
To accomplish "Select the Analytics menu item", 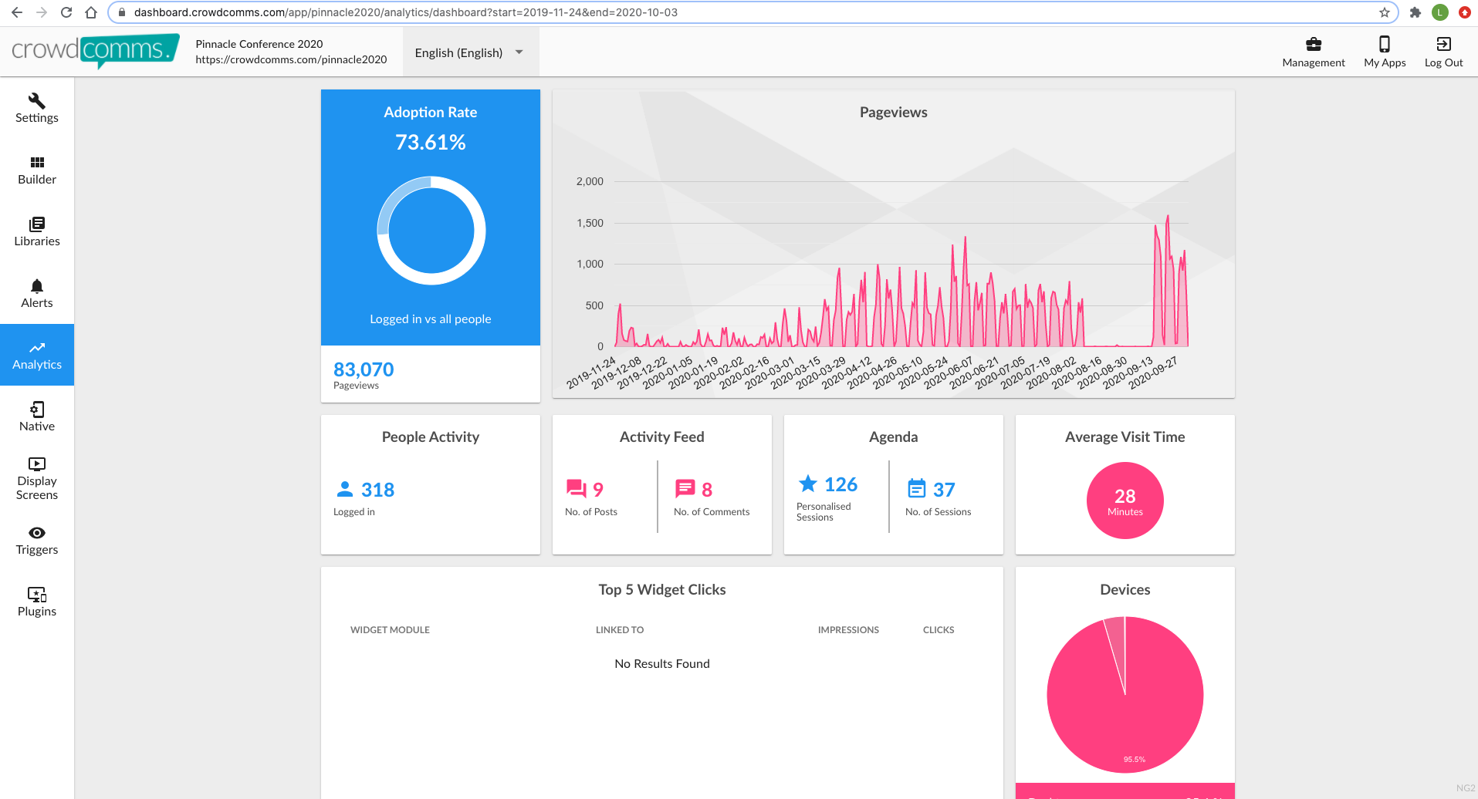I will (x=37, y=355).
